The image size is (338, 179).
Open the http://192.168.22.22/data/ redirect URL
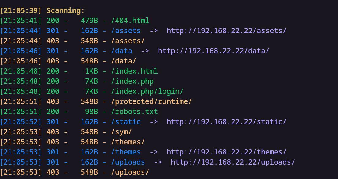(x=213, y=51)
